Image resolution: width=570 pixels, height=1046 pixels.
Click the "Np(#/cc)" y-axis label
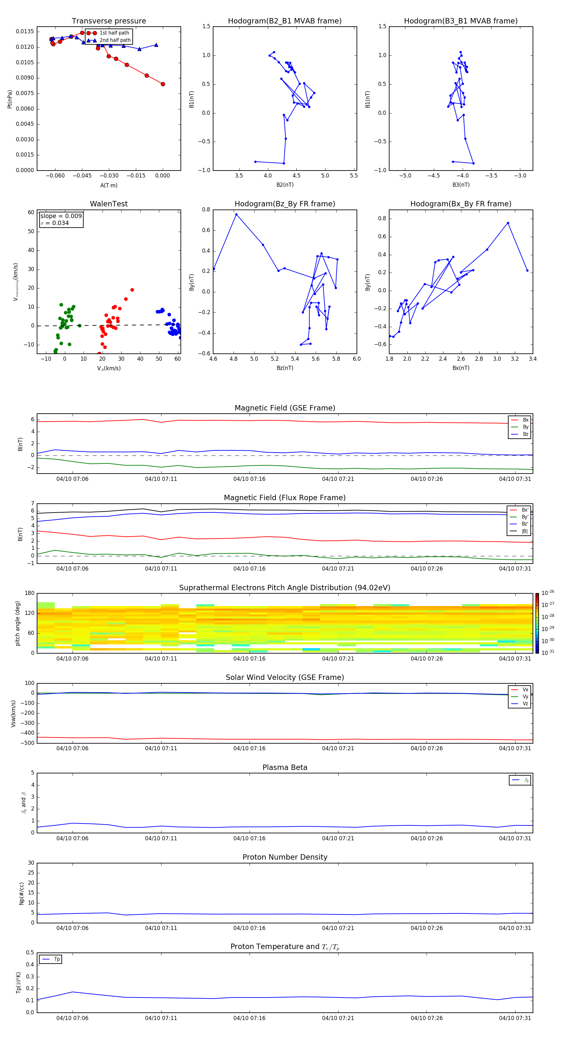[22, 893]
